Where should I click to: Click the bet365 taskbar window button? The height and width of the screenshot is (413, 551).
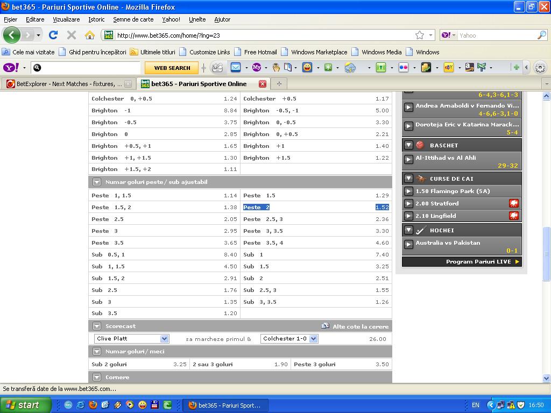pyautogui.click(x=225, y=405)
